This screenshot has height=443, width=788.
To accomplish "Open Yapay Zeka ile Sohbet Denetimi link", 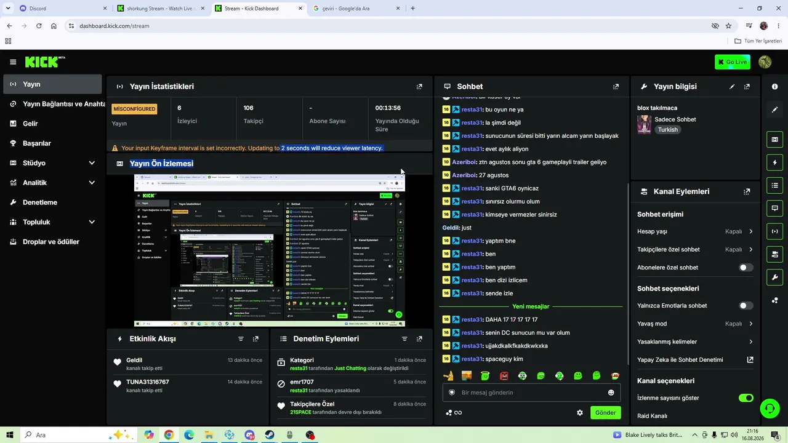I will click(695, 360).
